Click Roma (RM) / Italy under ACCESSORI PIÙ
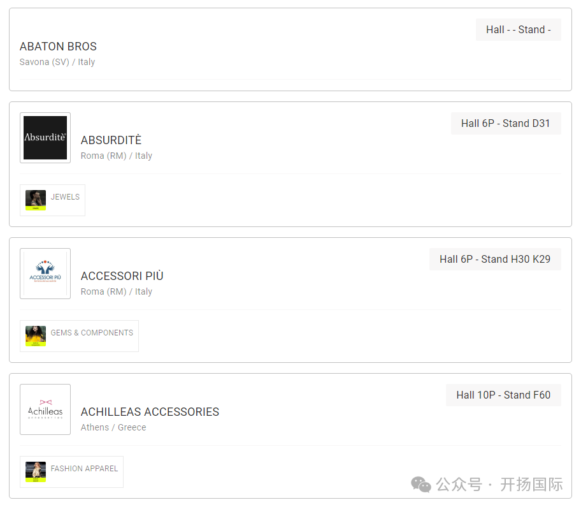Screen dimensions: 581x507 [117, 291]
